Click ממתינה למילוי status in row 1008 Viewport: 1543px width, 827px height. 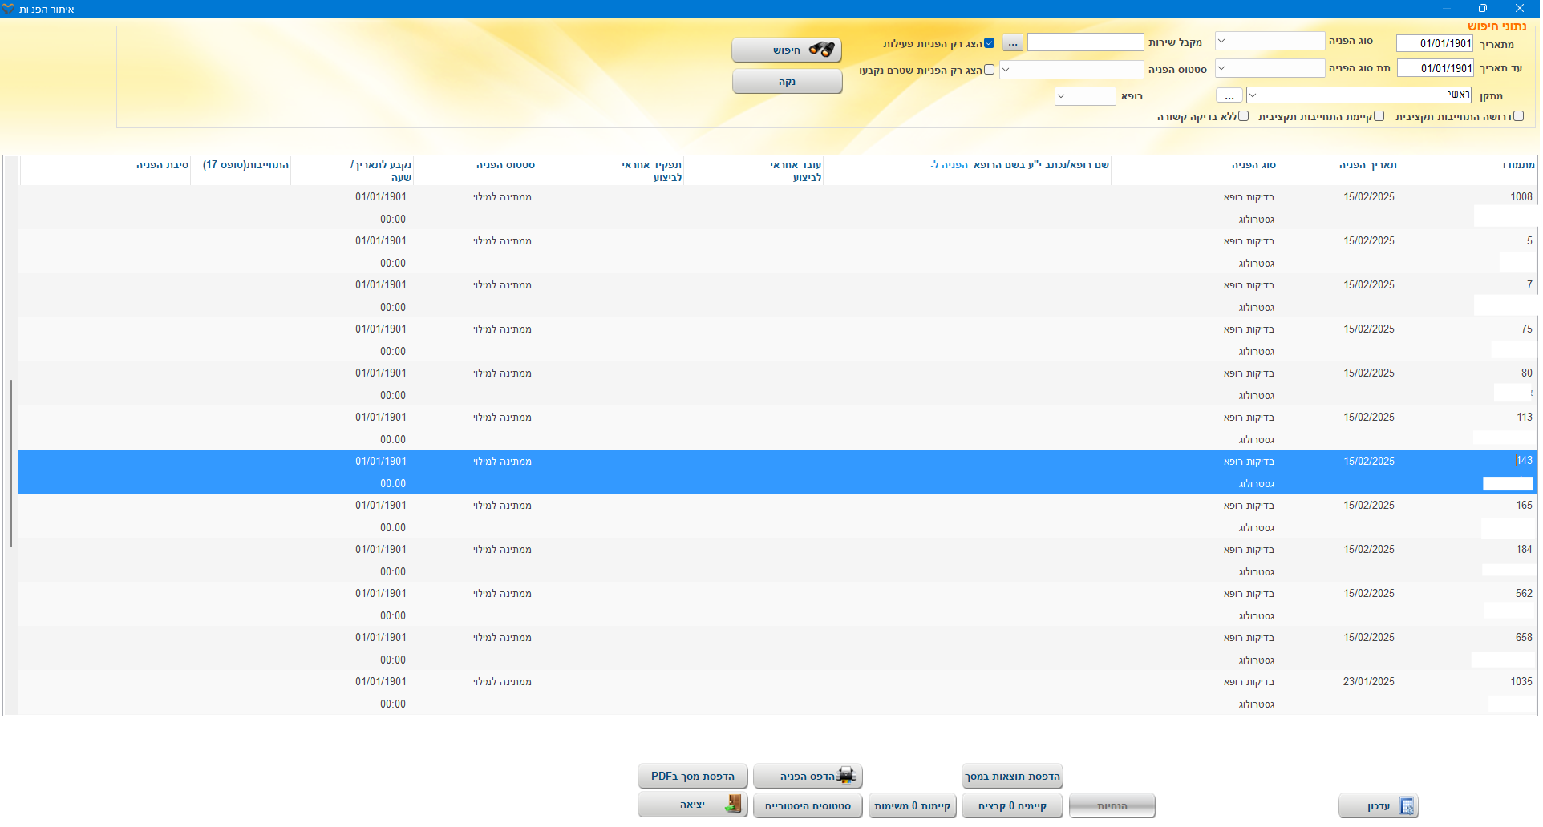tap(502, 197)
